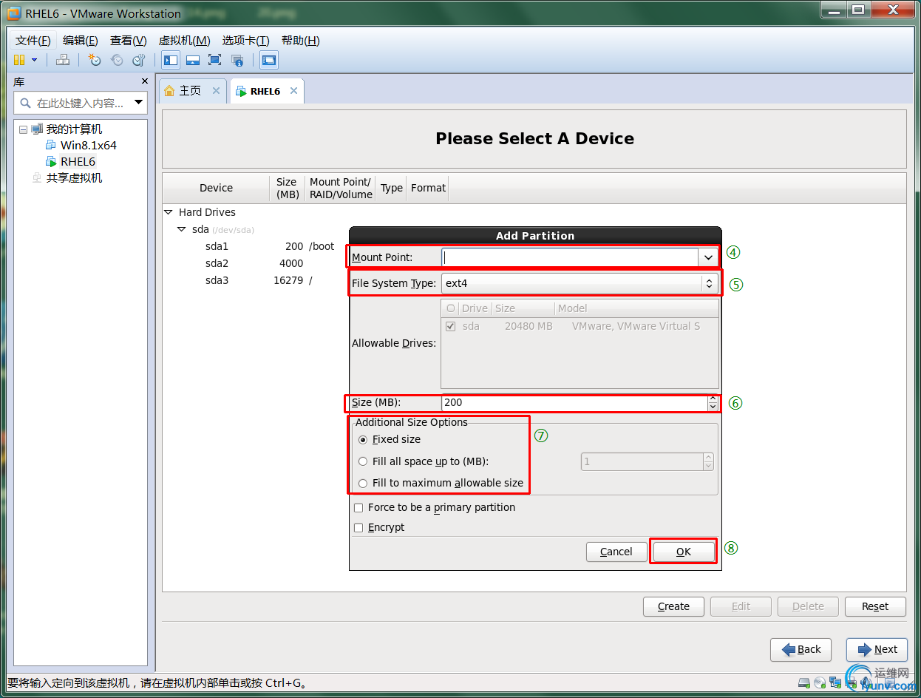Click the Size (MB) spinner arrows
The image size is (921, 698).
tap(713, 402)
